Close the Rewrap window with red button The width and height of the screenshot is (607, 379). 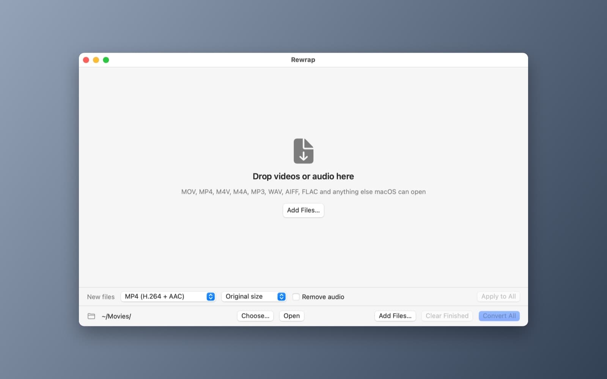tap(86, 60)
